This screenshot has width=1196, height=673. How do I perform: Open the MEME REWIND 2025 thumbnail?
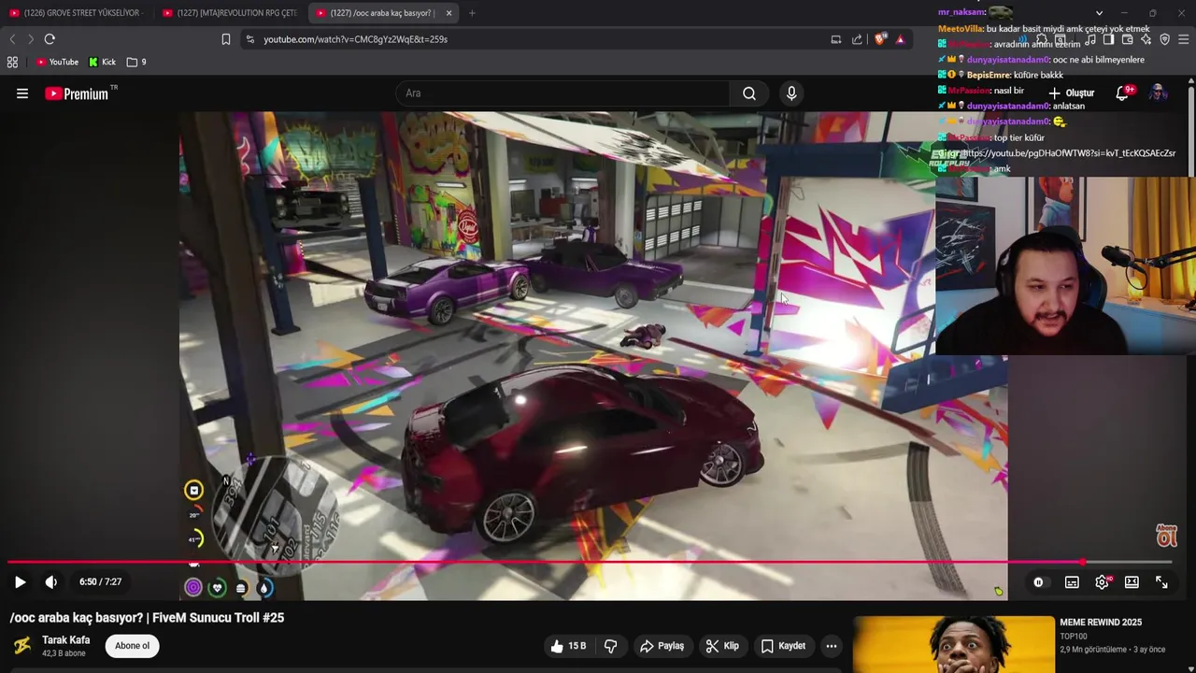[x=953, y=644]
